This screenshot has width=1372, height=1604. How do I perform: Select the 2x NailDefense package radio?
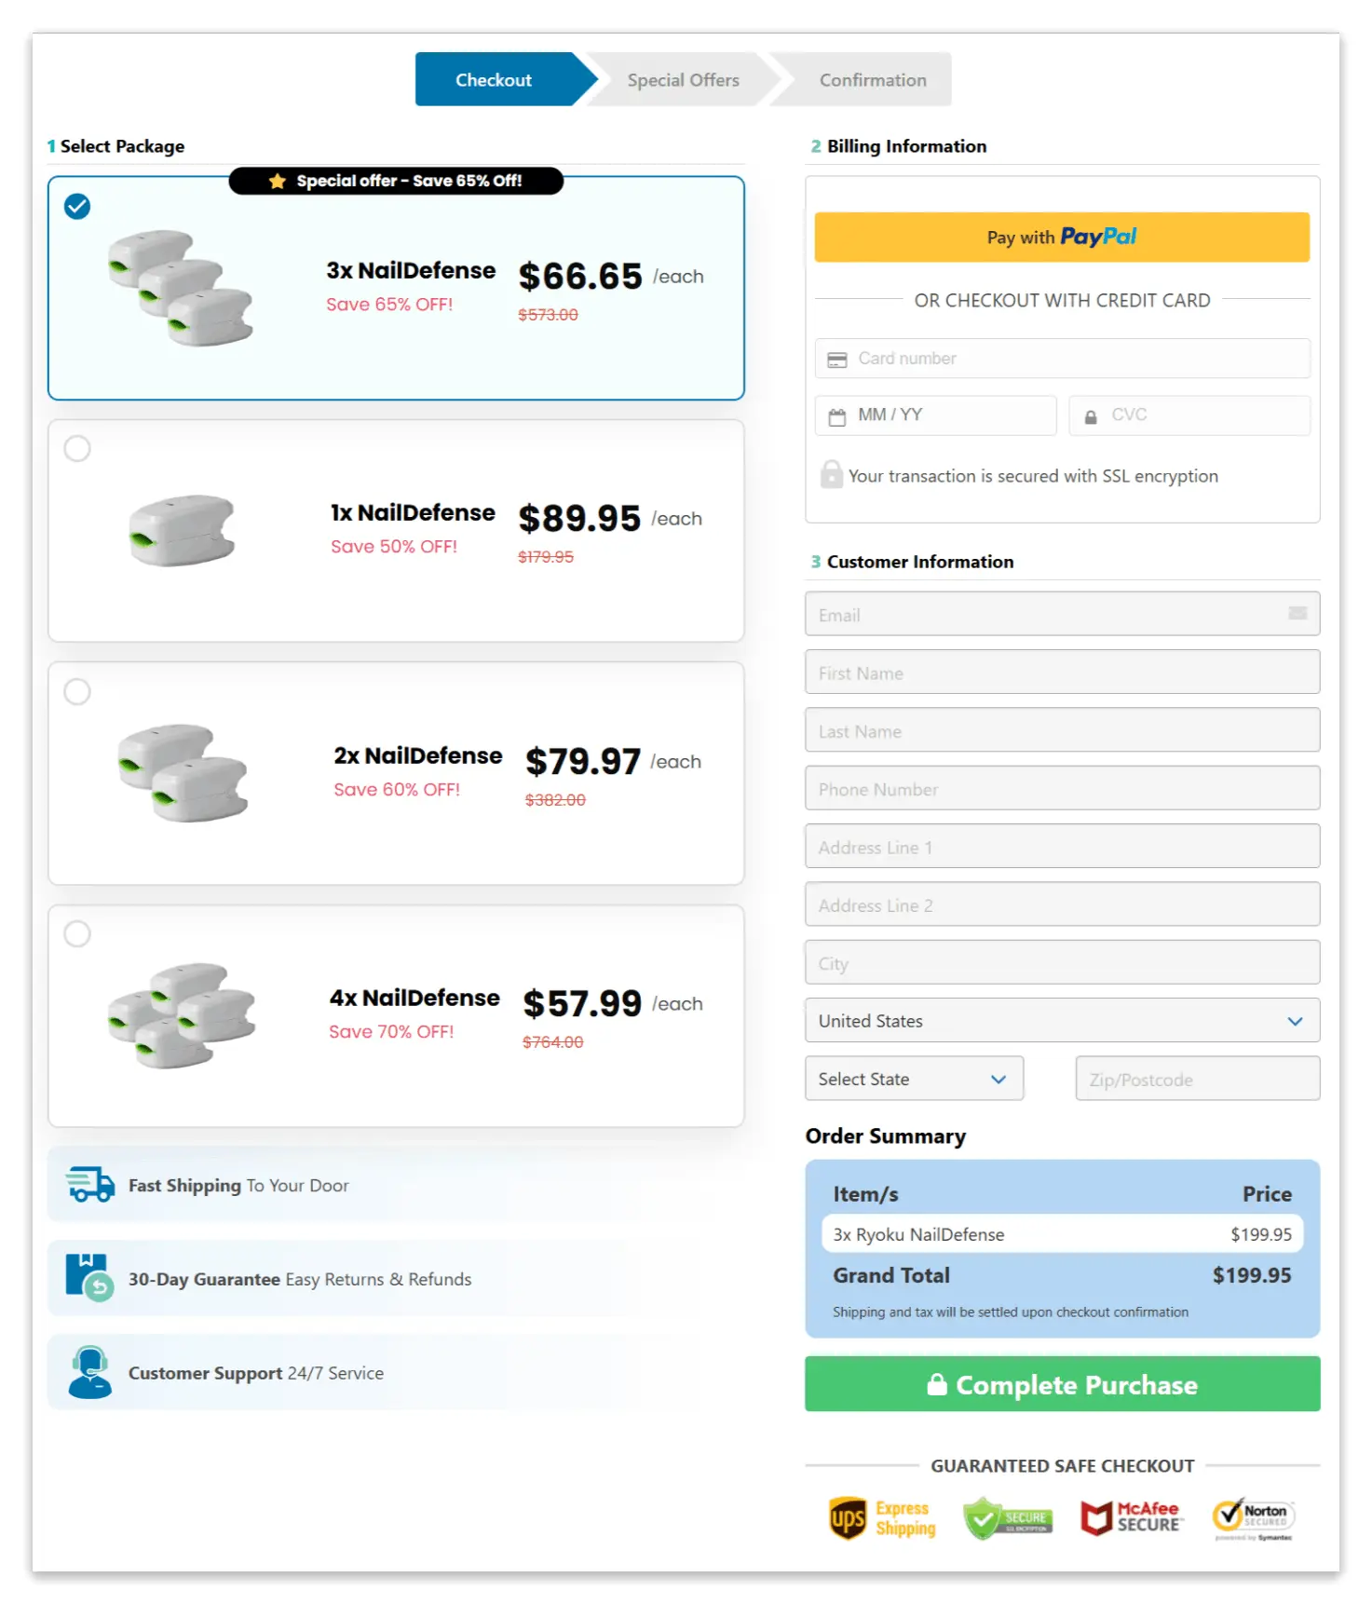(x=77, y=691)
